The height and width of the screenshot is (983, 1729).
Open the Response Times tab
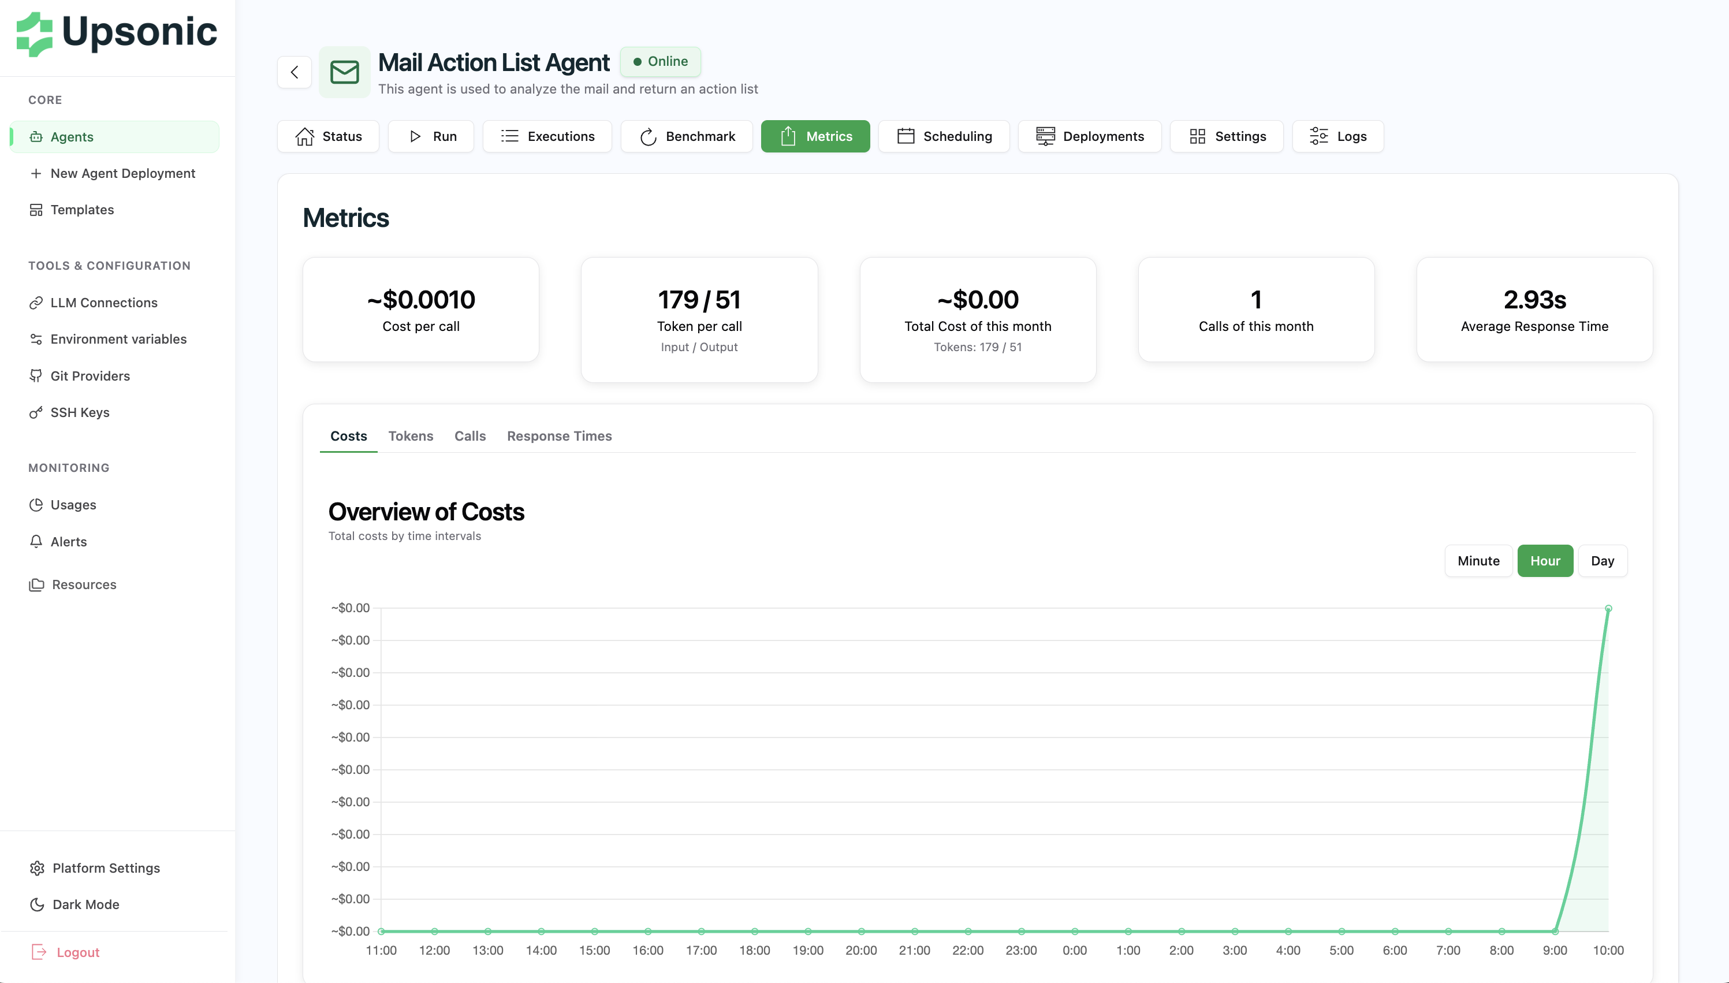559,435
